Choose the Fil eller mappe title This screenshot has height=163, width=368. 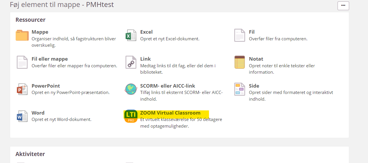coord(50,59)
